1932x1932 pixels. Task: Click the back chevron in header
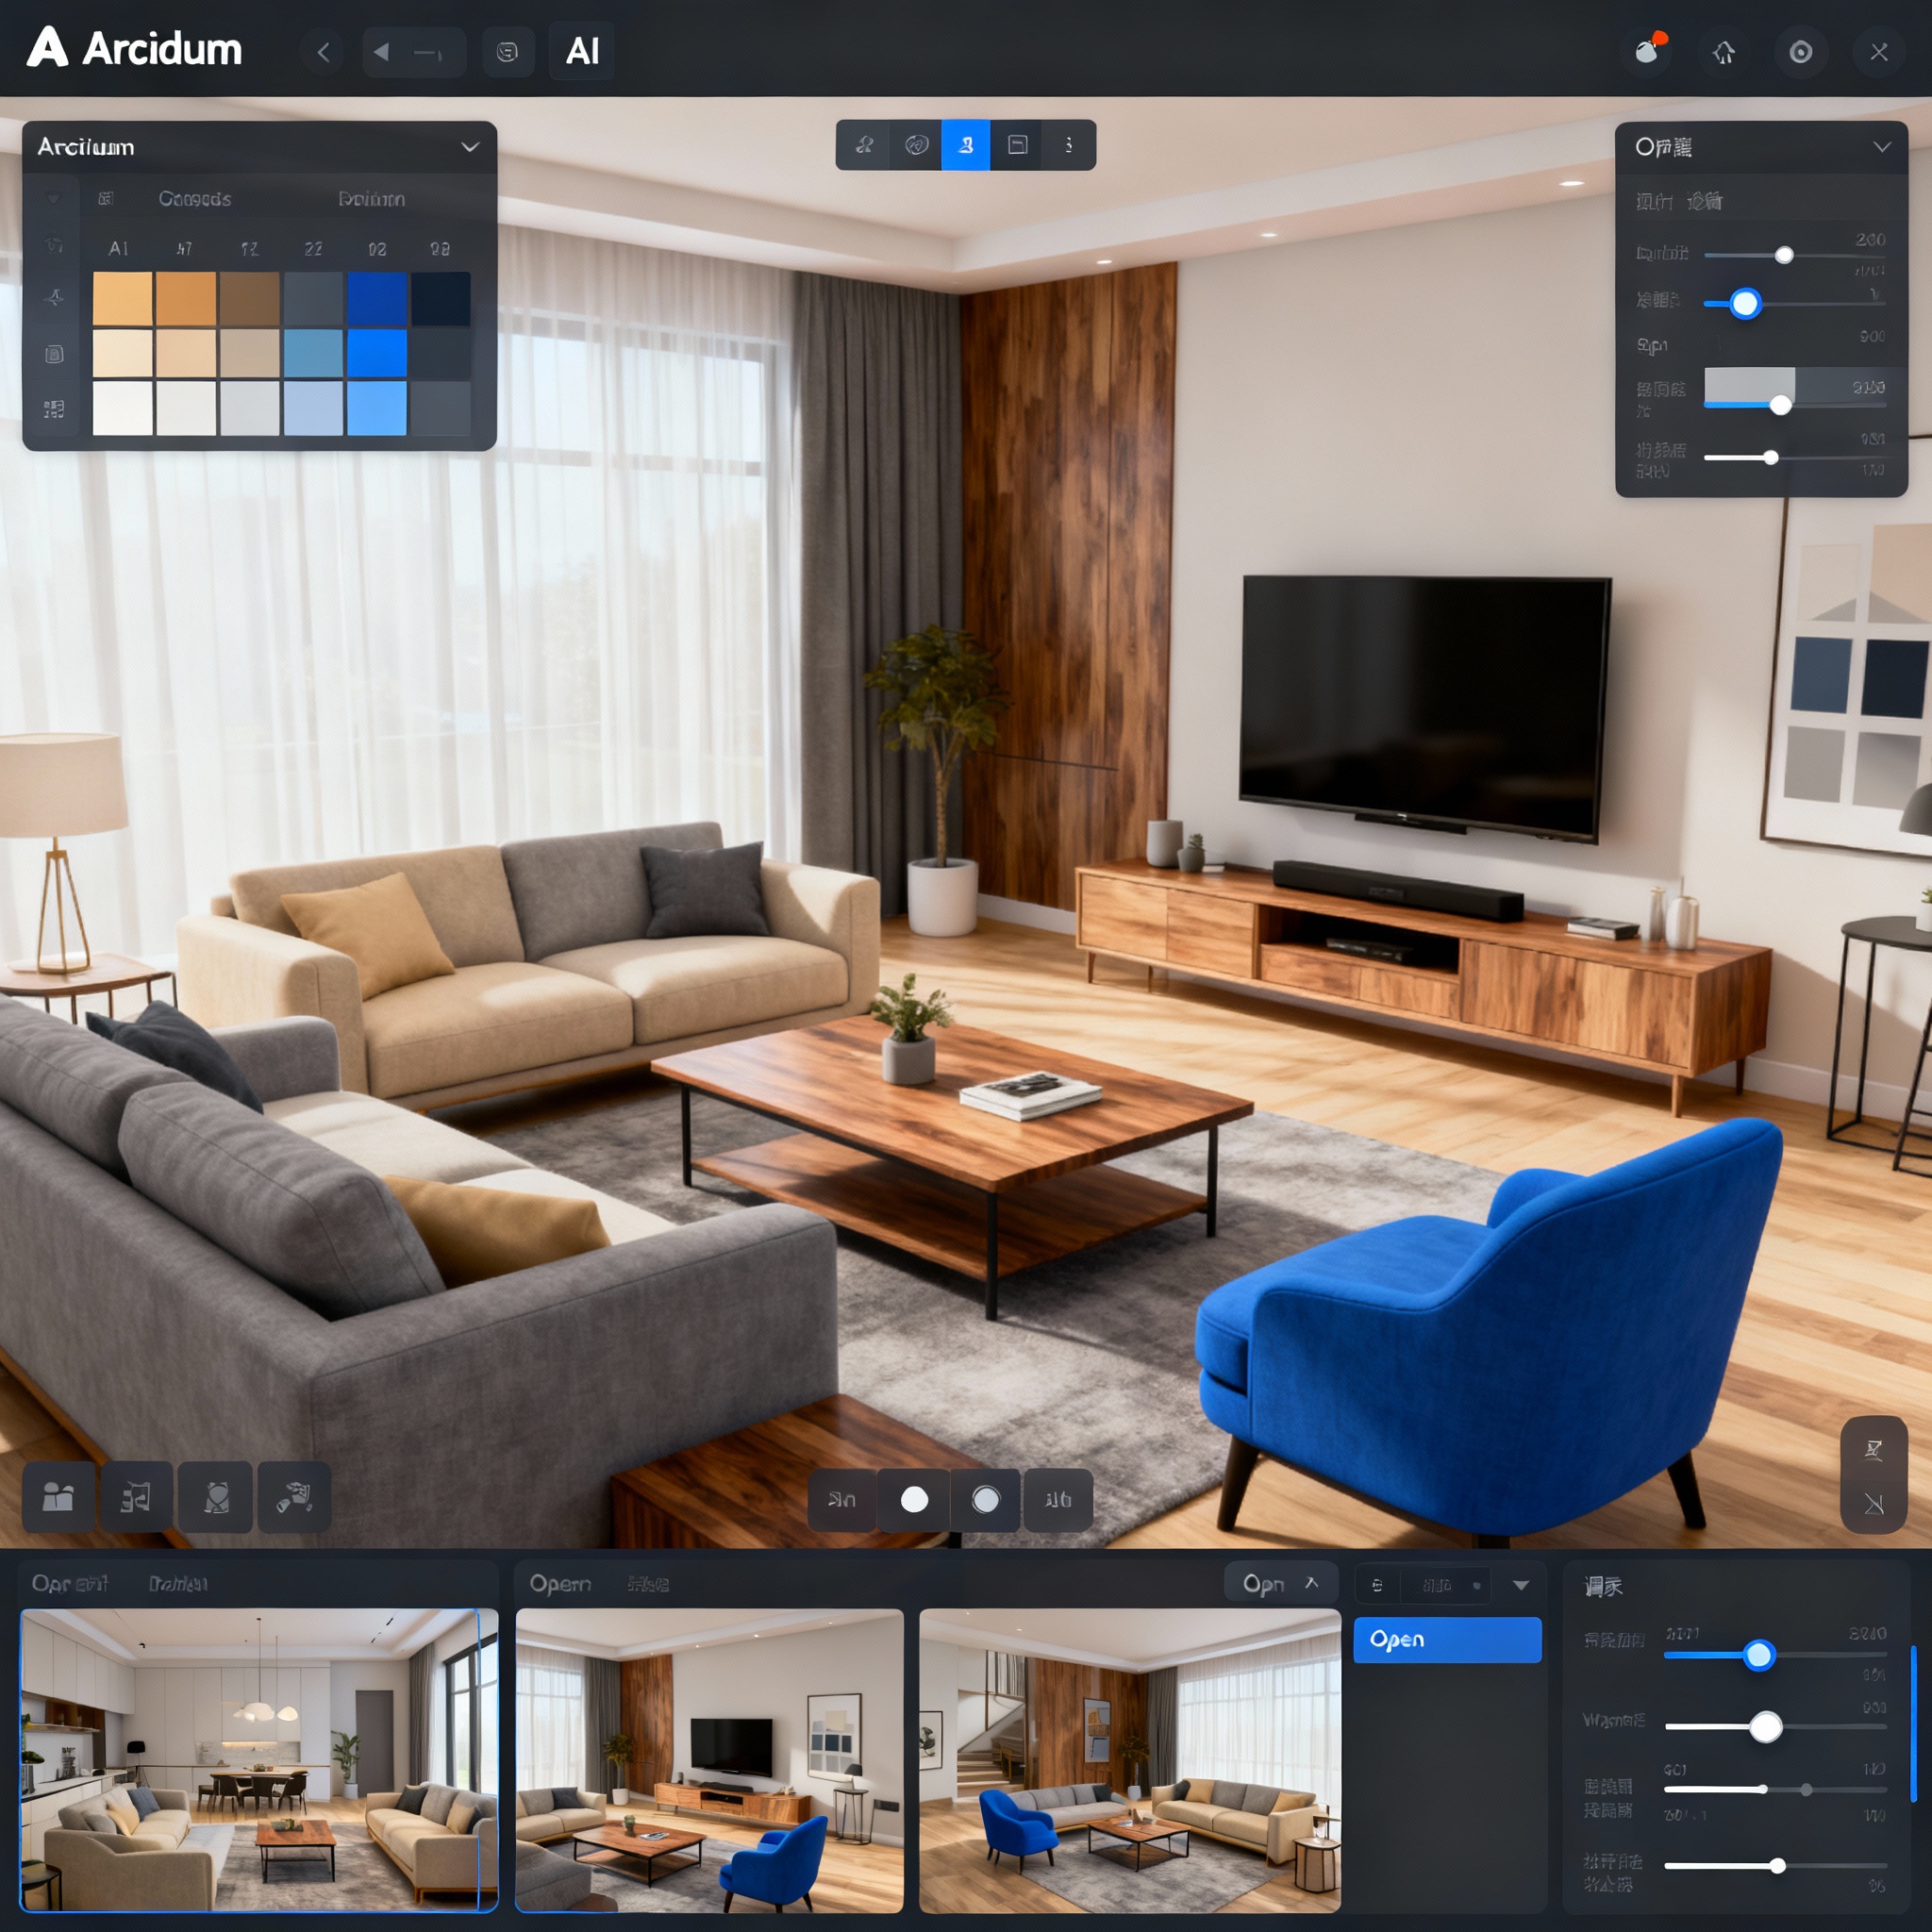pos(323,52)
